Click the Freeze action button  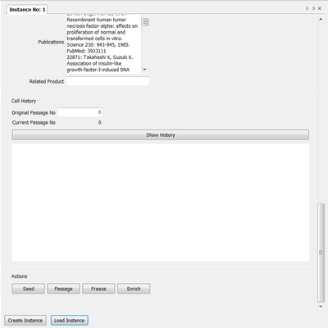coord(98,289)
